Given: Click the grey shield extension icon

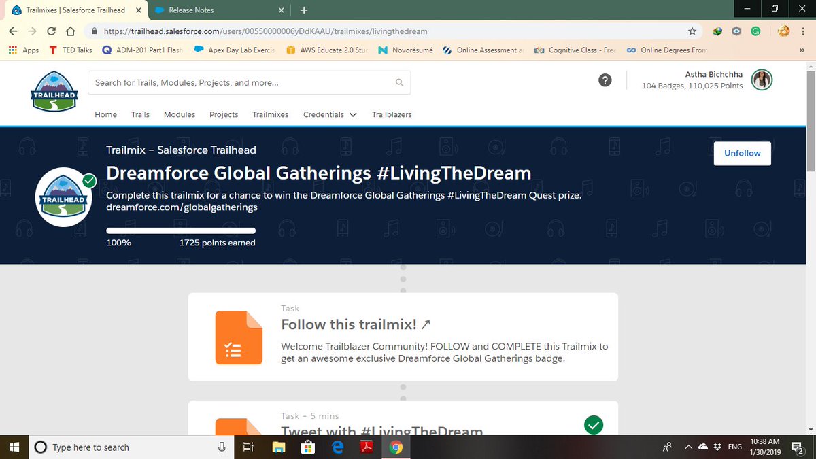Looking at the screenshot, I should tap(736, 31).
